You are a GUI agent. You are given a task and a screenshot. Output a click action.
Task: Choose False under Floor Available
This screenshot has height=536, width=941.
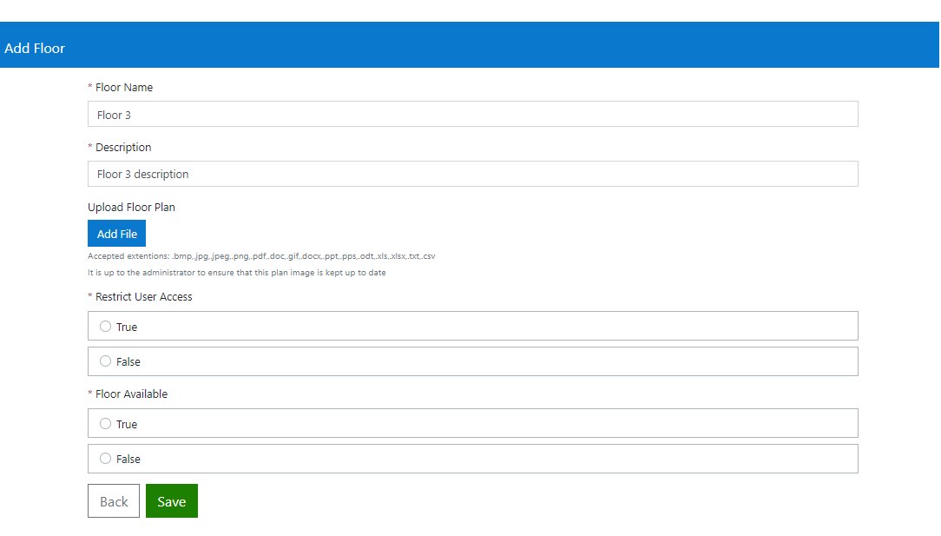coord(106,459)
